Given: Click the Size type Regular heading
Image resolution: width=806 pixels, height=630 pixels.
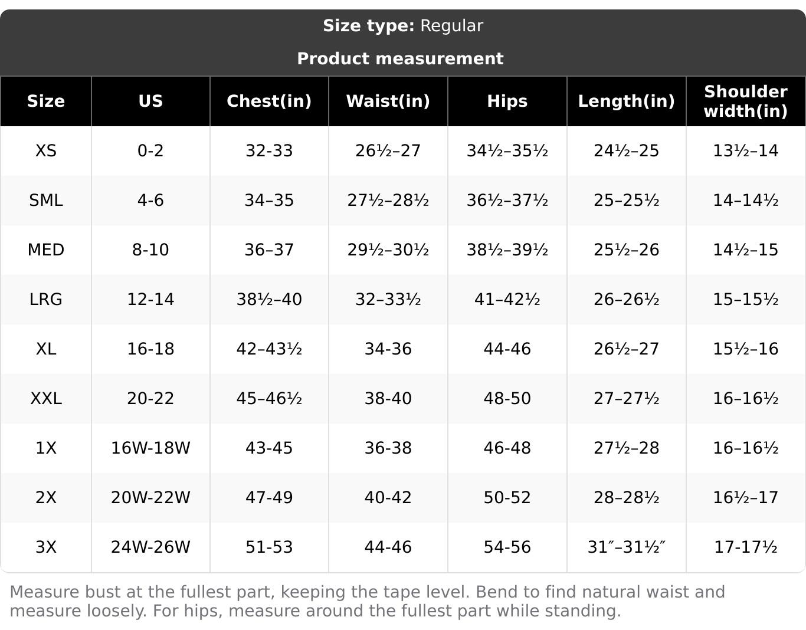Looking at the screenshot, I should point(402,26).
